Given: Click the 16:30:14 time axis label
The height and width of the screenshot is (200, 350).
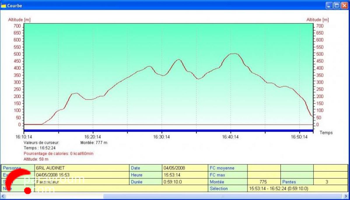Looking at the screenshot, I should 162,137.
